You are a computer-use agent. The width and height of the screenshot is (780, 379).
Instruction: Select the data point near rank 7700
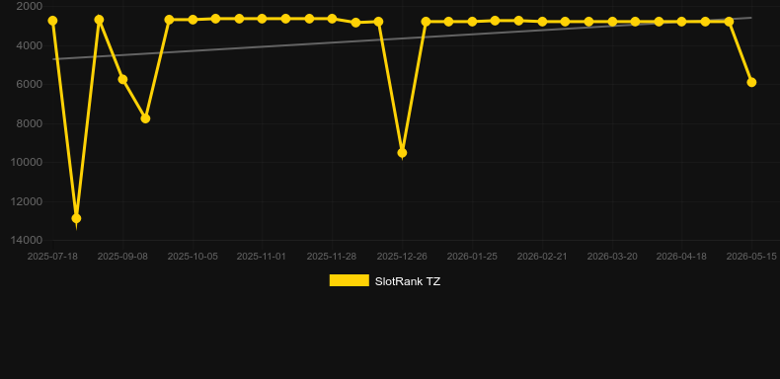tap(145, 118)
